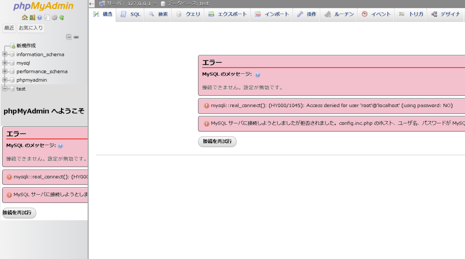
Task: Select the performance_schema database
Action: pyautogui.click(x=42, y=71)
